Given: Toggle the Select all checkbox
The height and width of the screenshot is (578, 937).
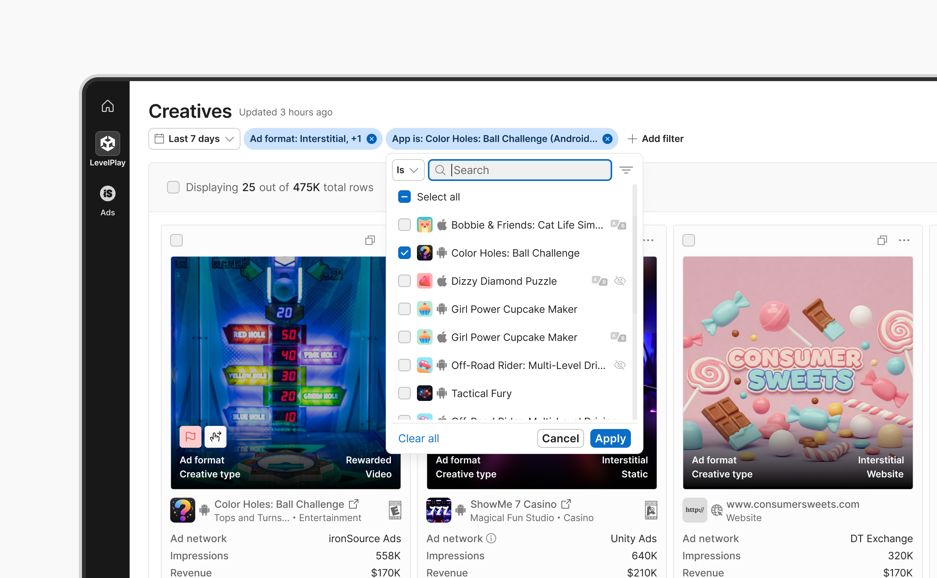Looking at the screenshot, I should click(404, 197).
